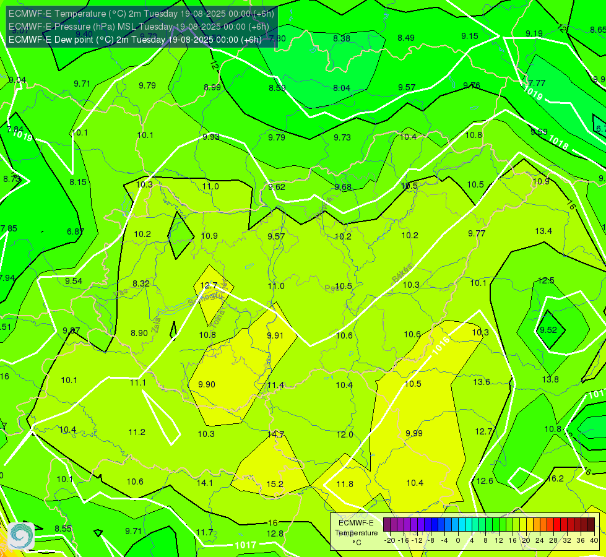Click the dew point value 8.32
This screenshot has height=557, width=606.
click(x=141, y=283)
